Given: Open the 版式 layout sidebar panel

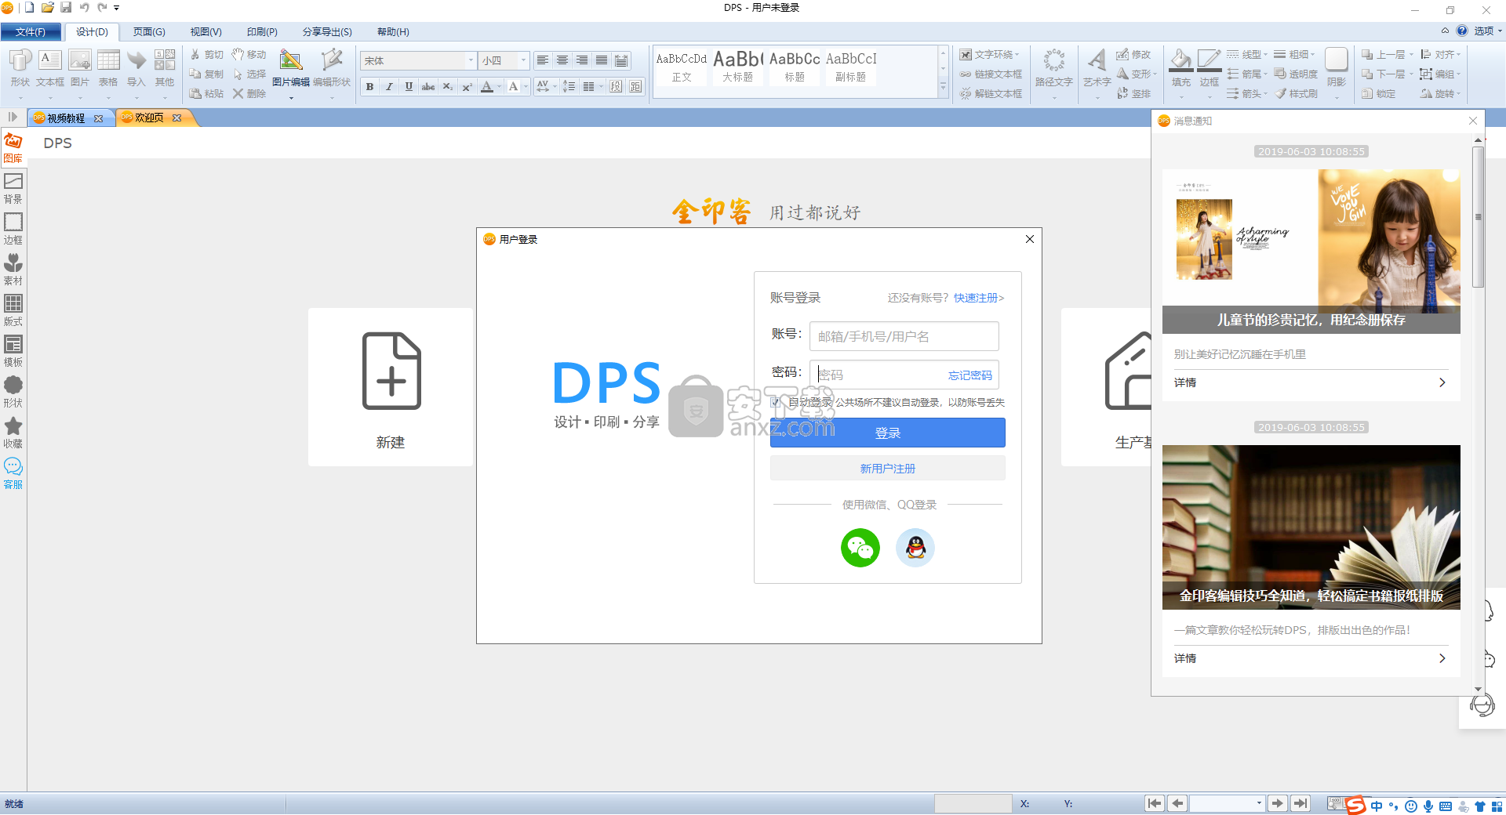Looking at the screenshot, I should coord(13,310).
